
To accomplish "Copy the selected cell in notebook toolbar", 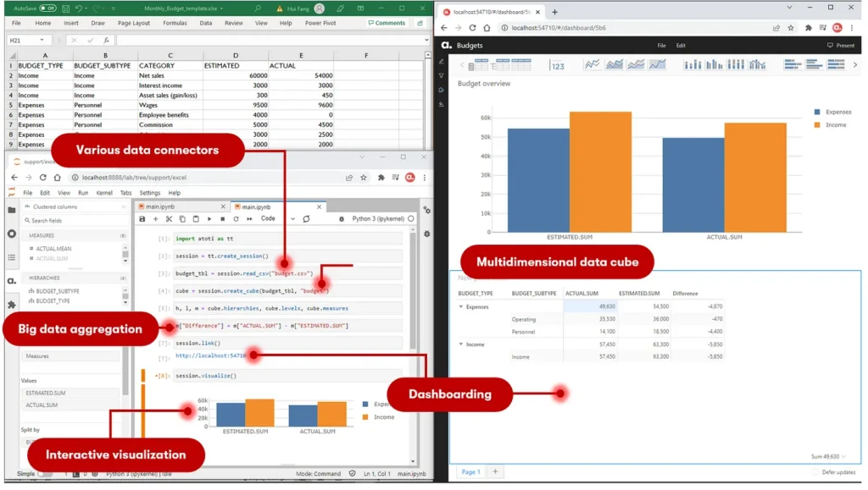I will point(182,219).
